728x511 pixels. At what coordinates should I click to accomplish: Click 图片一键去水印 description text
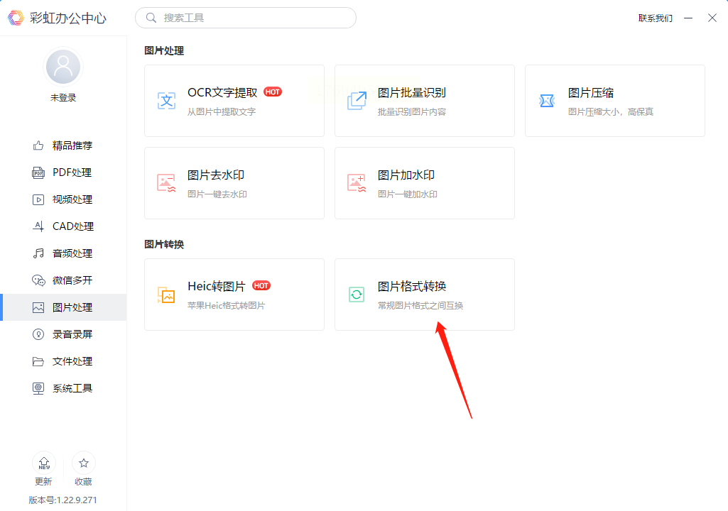[217, 194]
